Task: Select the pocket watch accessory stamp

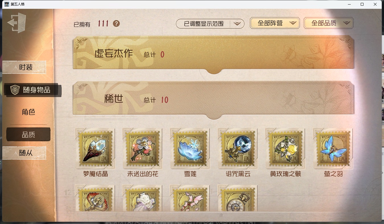Action: pyautogui.click(x=238, y=198)
